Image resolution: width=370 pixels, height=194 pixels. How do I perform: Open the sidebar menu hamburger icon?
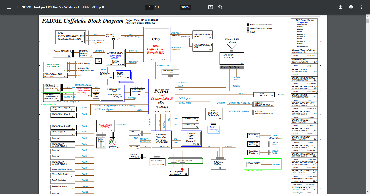coord(9,7)
